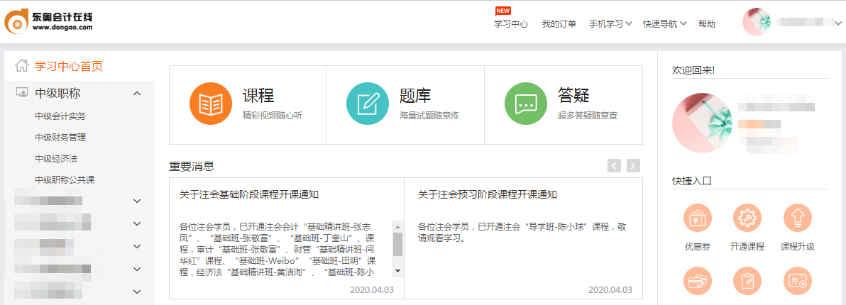Viewport: 846px width, 305px height.
Task: Click the home icon beside 学习中心首页
Action: point(22,66)
